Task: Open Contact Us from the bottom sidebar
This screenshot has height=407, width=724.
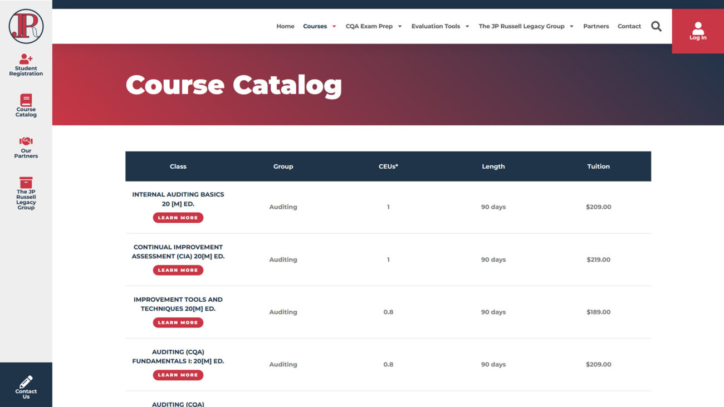Action: pos(26,384)
